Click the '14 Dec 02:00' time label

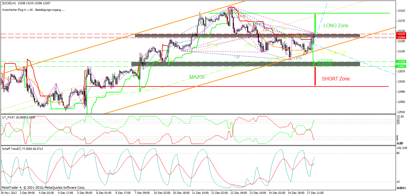(276, 193)
